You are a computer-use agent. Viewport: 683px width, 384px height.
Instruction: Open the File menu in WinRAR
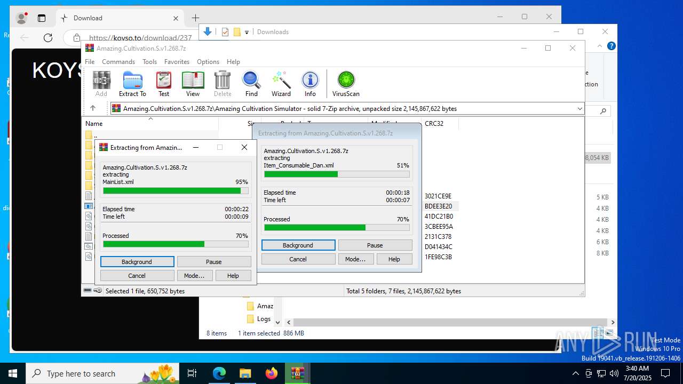click(x=90, y=62)
